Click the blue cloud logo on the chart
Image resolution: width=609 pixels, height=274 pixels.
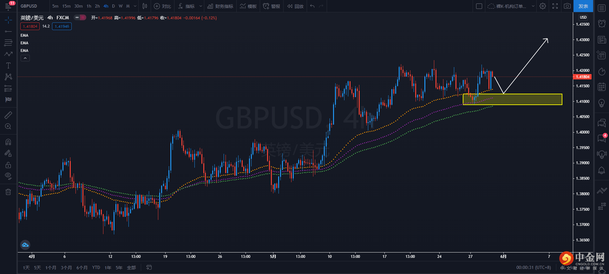[25, 245]
